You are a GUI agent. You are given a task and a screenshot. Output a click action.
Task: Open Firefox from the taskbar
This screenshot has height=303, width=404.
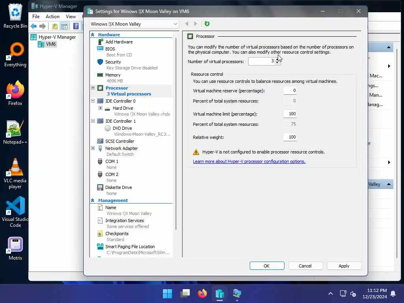pos(202,294)
